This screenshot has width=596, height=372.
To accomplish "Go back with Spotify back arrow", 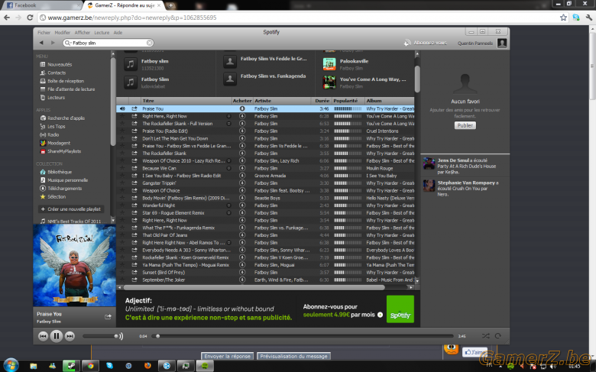I will 41,43.
